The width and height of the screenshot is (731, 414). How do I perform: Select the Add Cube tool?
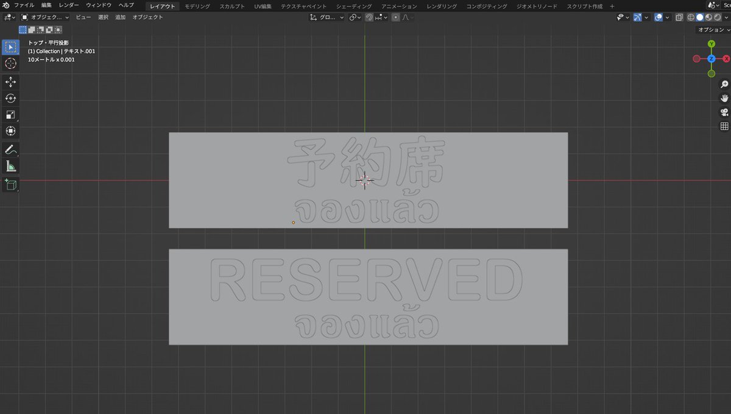(x=11, y=184)
